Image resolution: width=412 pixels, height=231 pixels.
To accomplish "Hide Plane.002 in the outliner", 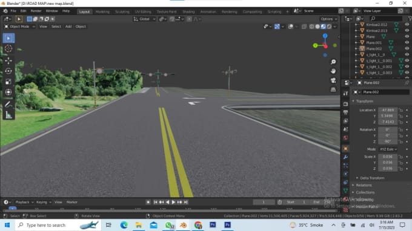I will [407, 48].
